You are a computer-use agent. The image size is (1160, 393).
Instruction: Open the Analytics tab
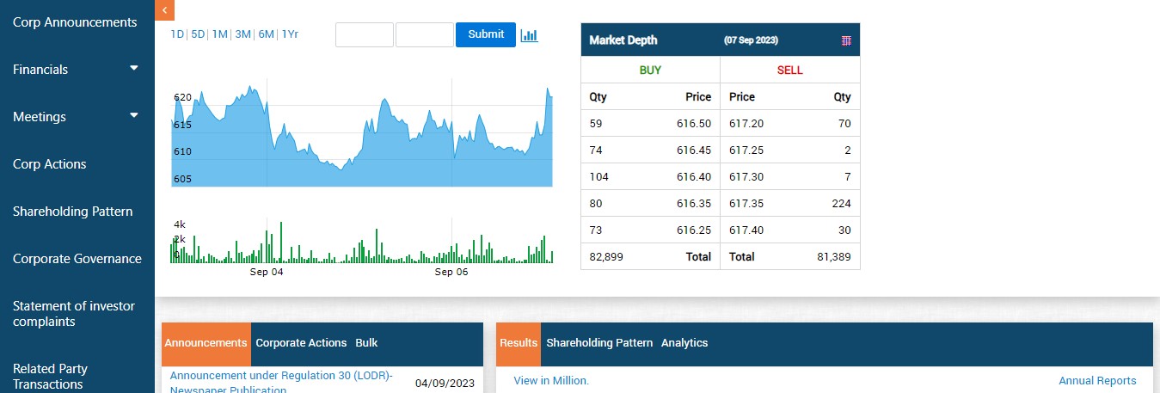(x=684, y=343)
